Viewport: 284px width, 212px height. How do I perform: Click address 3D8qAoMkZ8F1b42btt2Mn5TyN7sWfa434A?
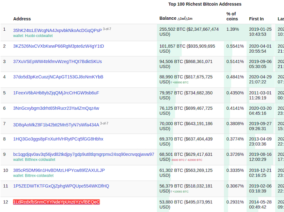[x=56, y=125]
